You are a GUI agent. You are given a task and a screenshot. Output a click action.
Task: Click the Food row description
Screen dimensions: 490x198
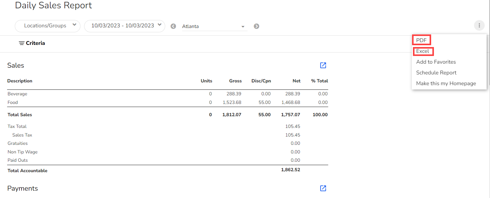point(13,102)
